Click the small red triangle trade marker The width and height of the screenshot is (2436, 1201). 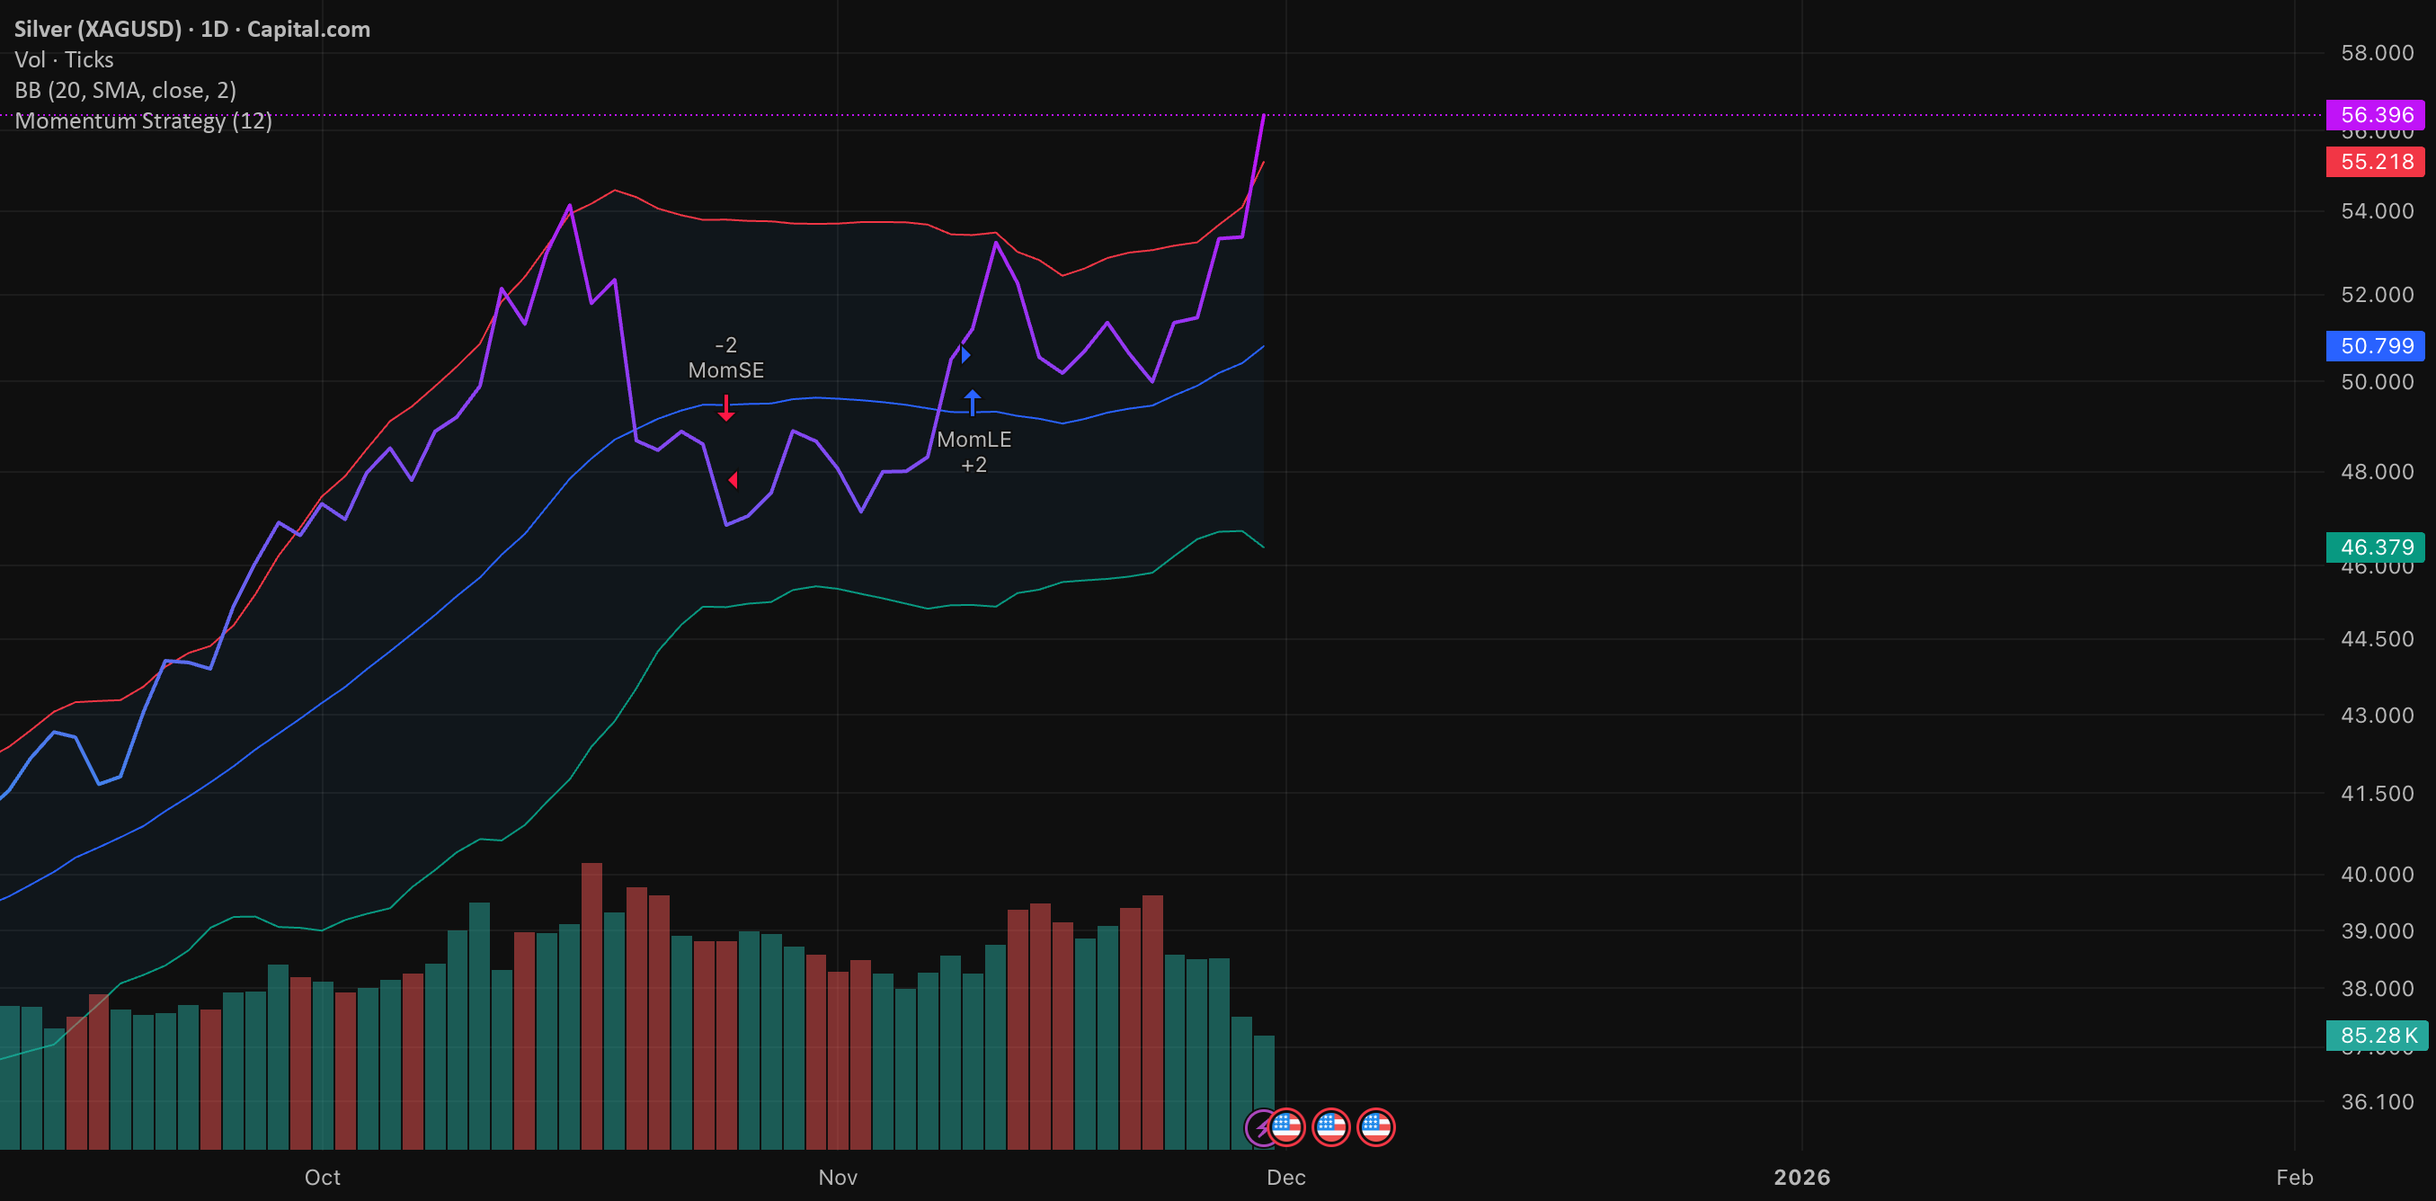coord(733,480)
